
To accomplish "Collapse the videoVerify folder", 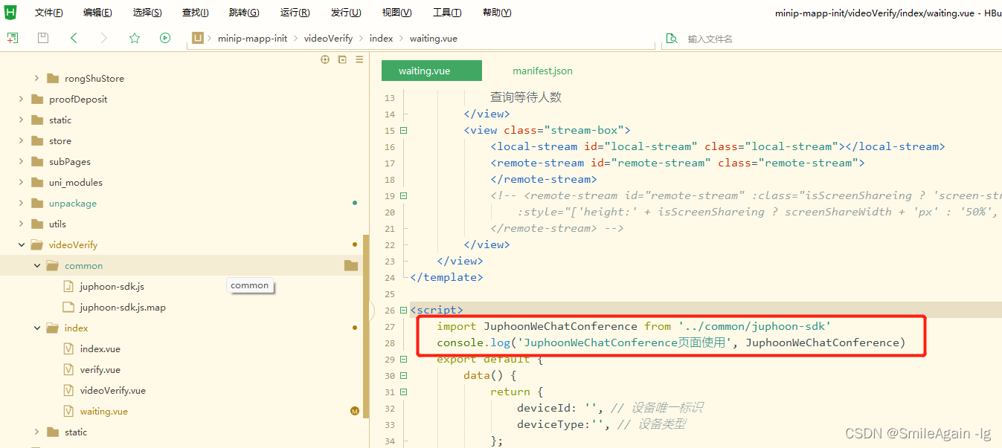I will coord(21,244).
